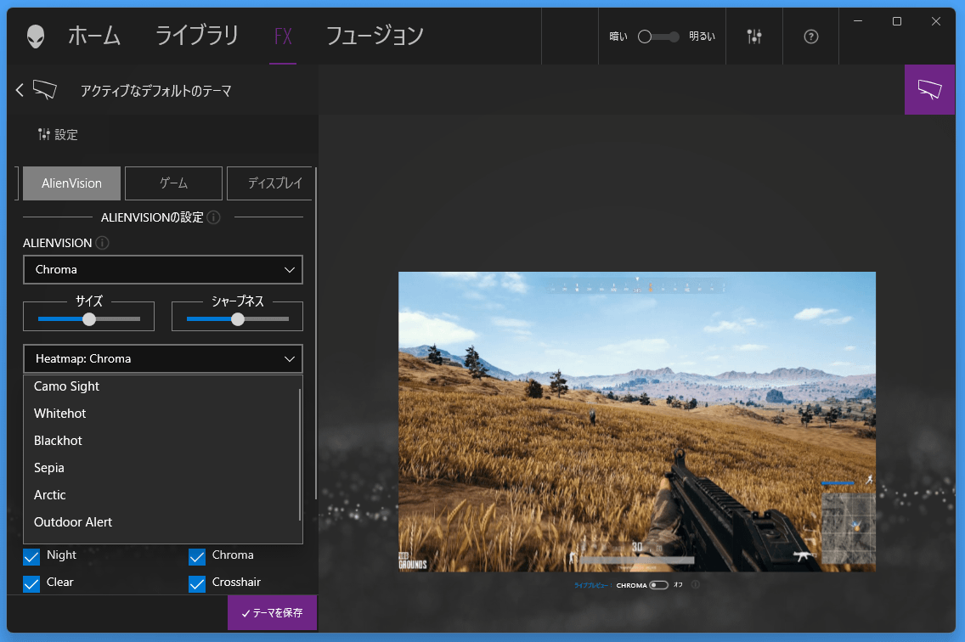965x642 pixels.
Task: Click info icon next to ALIENVISIONの設定
Action: pos(213,217)
